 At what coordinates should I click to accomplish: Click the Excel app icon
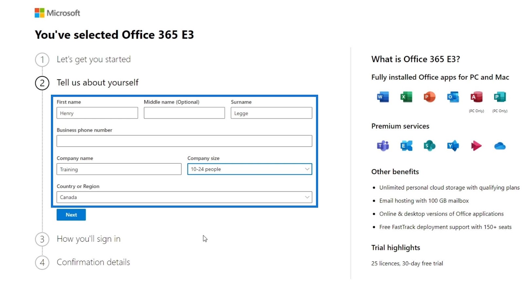pyautogui.click(x=406, y=97)
